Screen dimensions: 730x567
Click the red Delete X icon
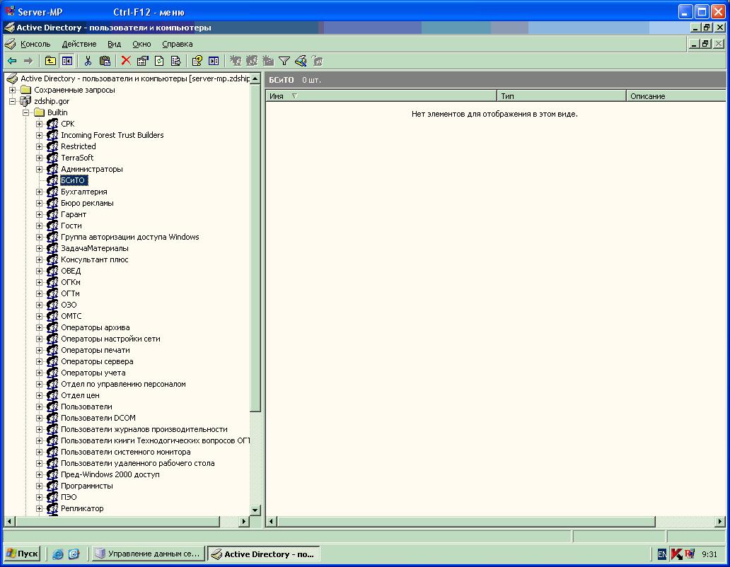click(126, 61)
